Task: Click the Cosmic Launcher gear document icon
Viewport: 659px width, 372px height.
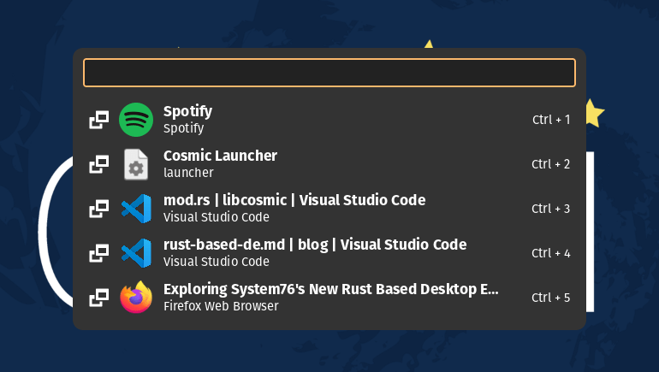Action: [135, 164]
